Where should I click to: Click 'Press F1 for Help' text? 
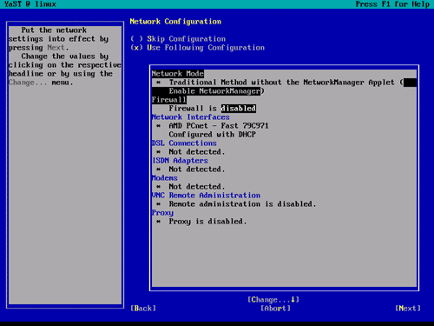click(392, 4)
